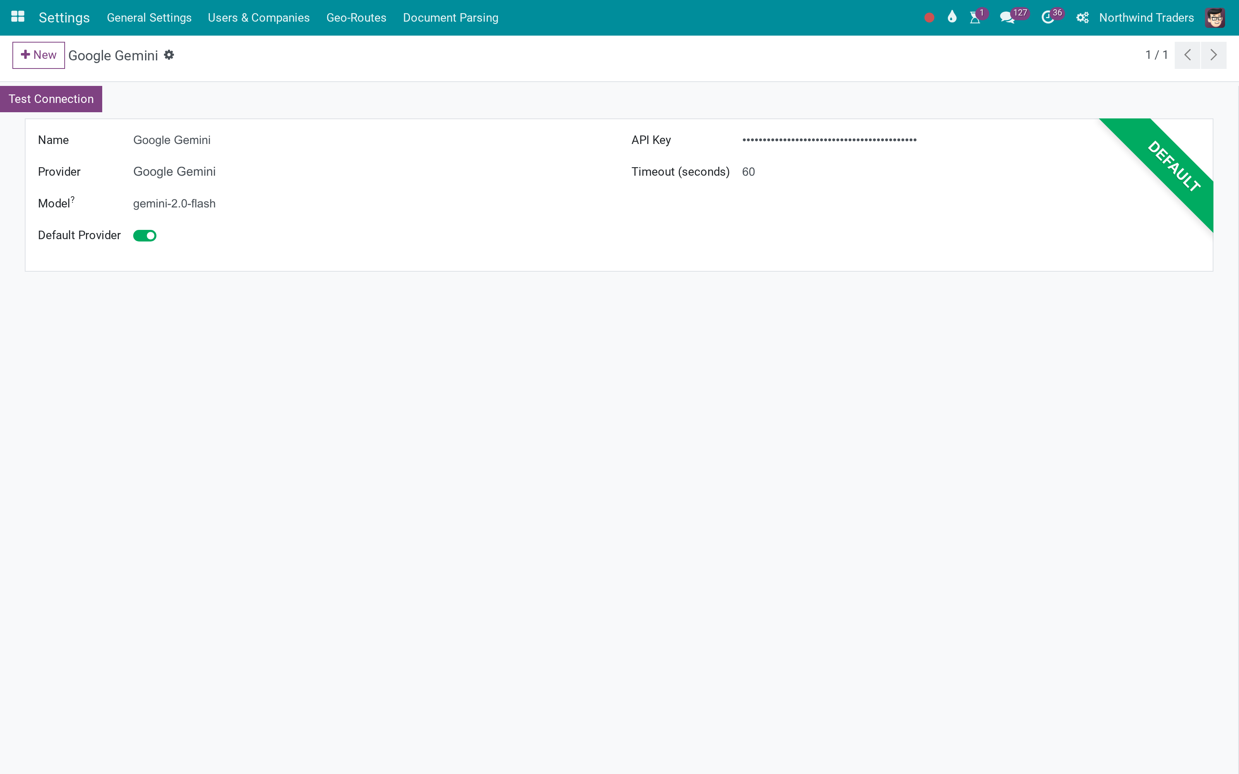The image size is (1239, 774).
Task: Click the New button
Action: [38, 55]
